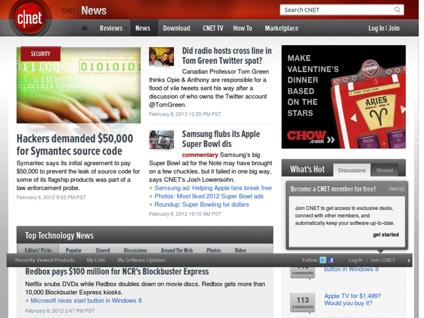Open Samsung flubs its Apple headline
The height and width of the screenshot is (318, 424).
click(x=220, y=139)
